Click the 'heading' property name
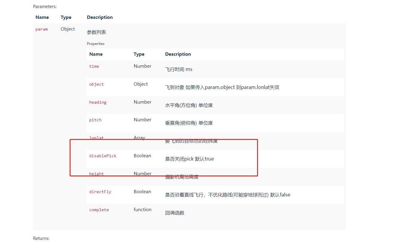This screenshot has width=394, height=242. 98,102
